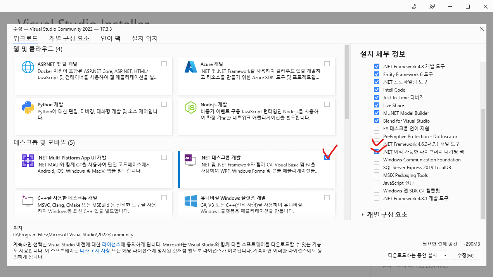Click the feedback person icon in title bar

[432, 7]
